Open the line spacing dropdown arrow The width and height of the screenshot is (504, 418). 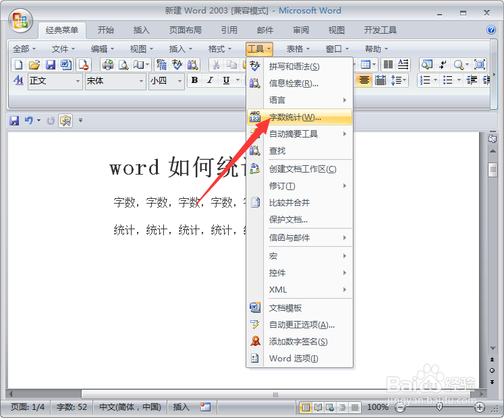click(x=404, y=80)
